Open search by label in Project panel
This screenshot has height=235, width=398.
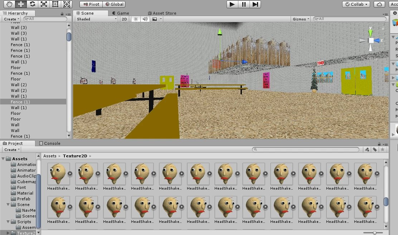click(x=375, y=149)
